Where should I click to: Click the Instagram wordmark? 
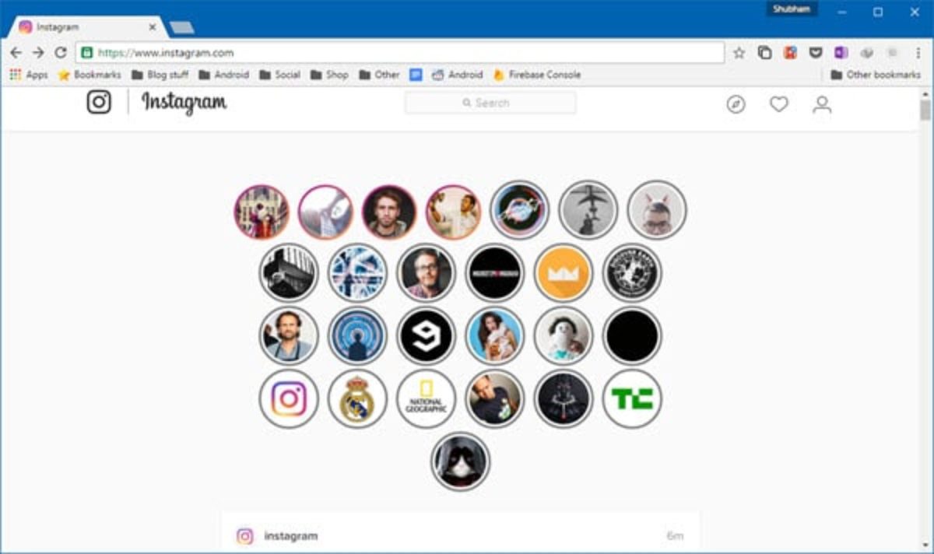pyautogui.click(x=184, y=102)
